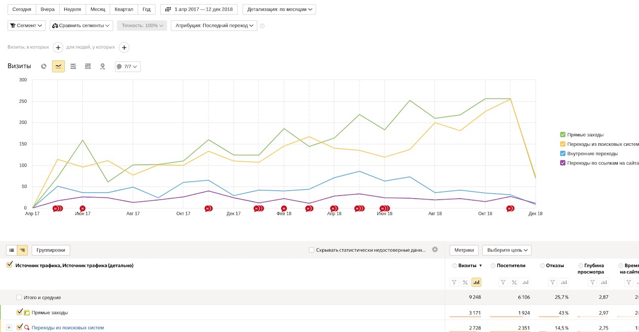Click the 'Группировки' button
The width and height of the screenshot is (639, 332).
click(x=51, y=250)
